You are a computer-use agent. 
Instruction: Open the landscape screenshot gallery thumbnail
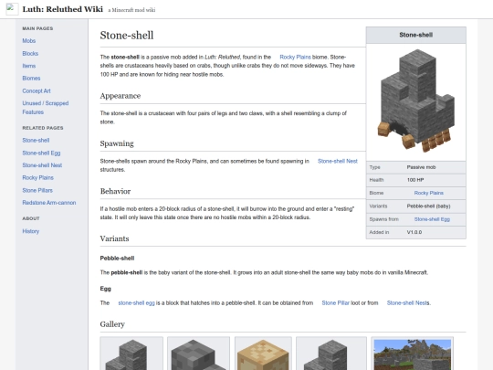tap(412, 354)
